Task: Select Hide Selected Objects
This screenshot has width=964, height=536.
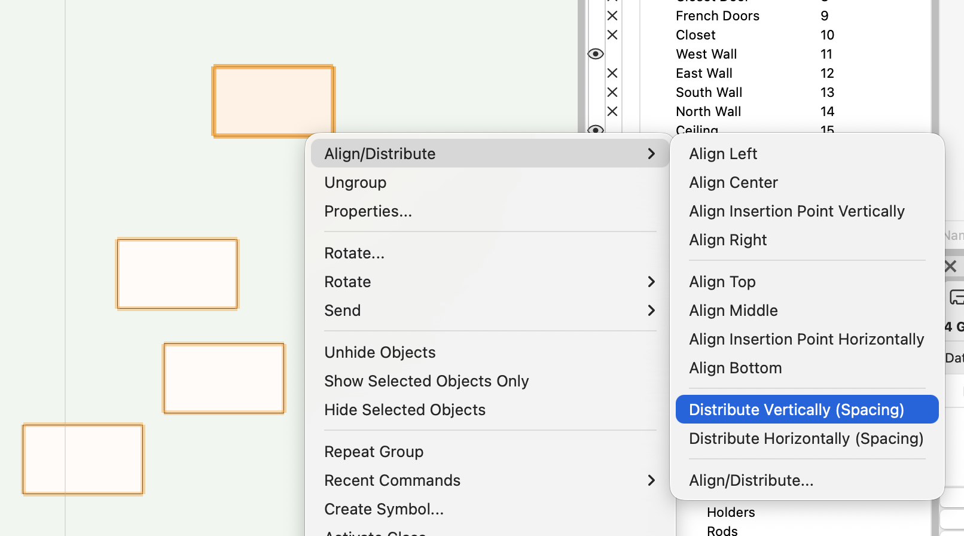Action: (404, 410)
